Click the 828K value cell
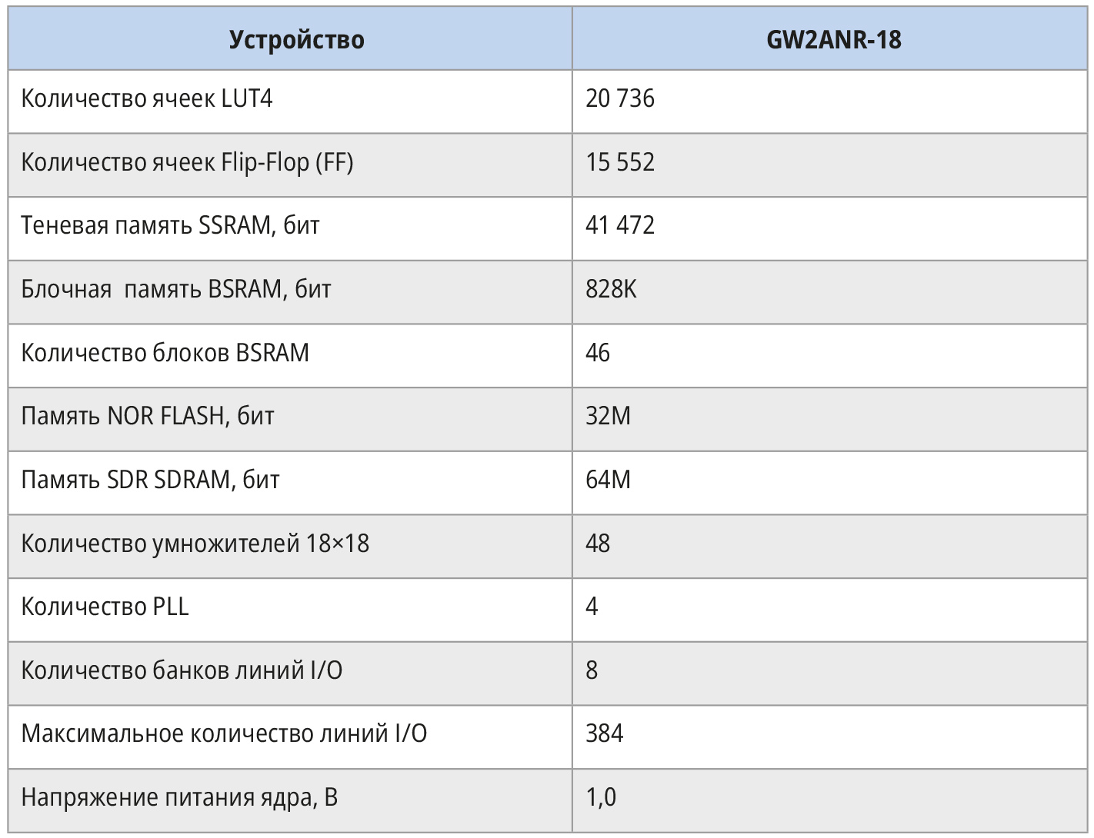The height and width of the screenshot is (838, 1094). pyautogui.click(x=612, y=289)
